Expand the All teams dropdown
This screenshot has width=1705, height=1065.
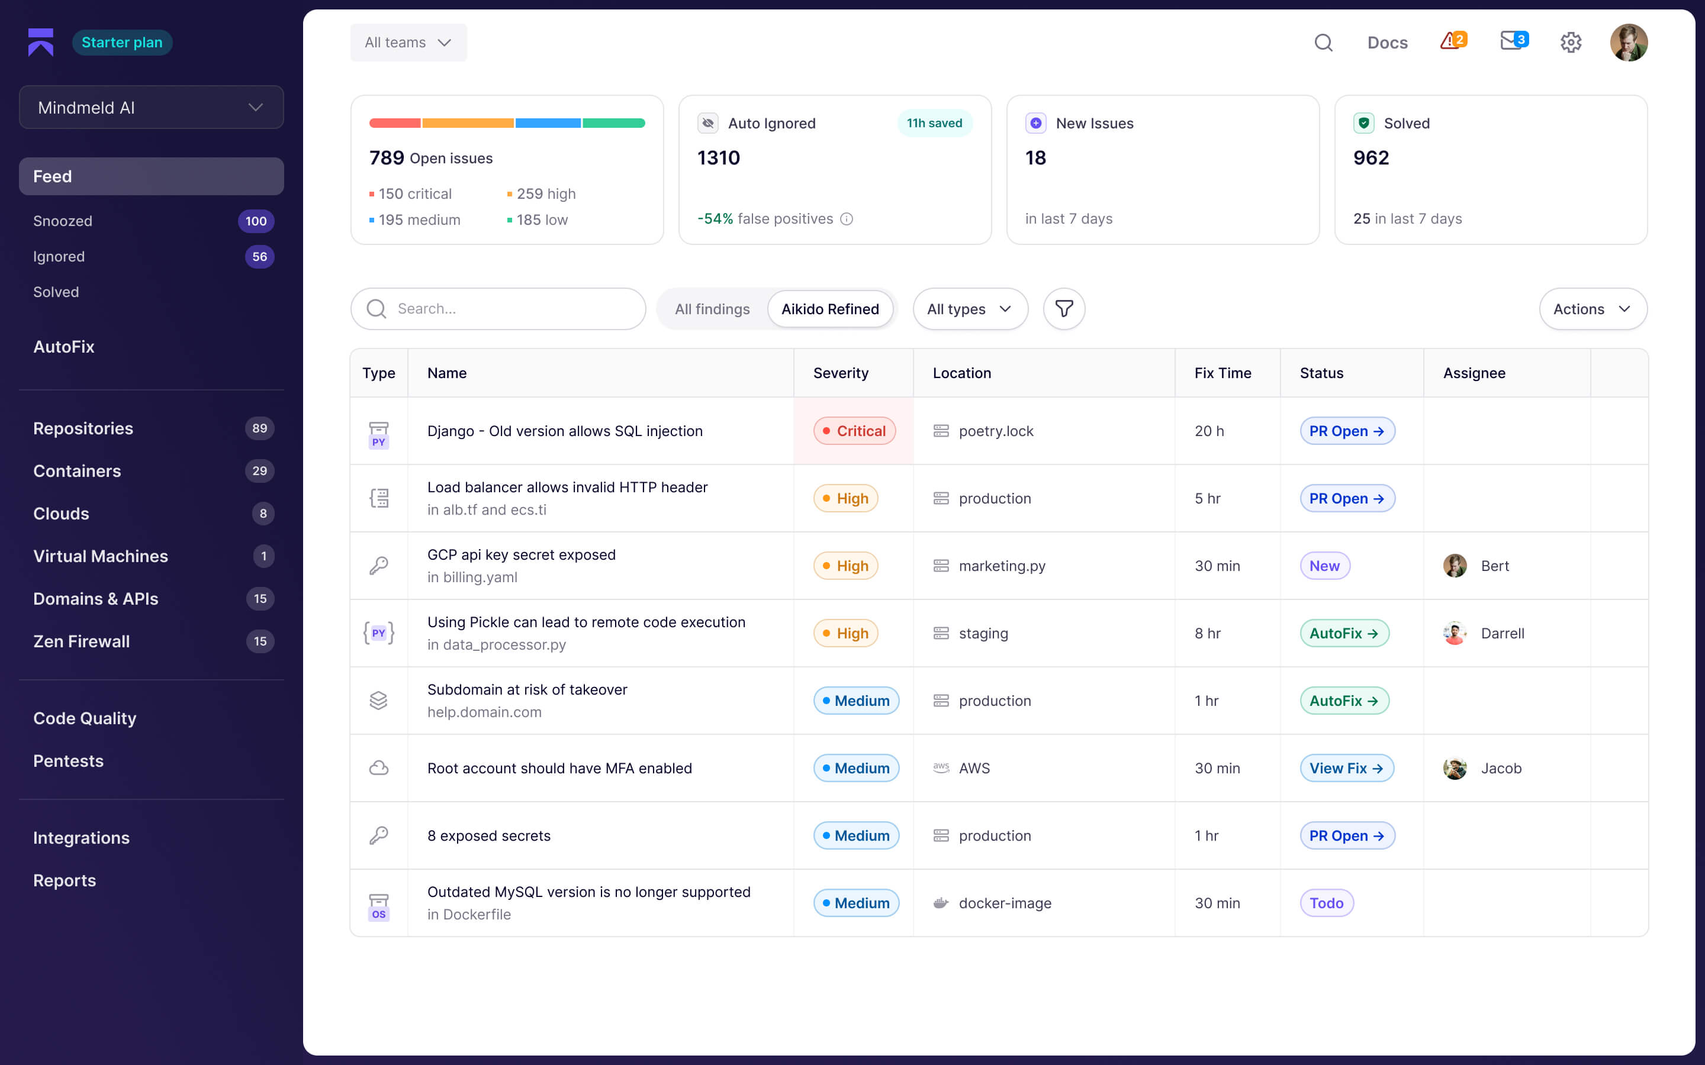click(x=408, y=42)
